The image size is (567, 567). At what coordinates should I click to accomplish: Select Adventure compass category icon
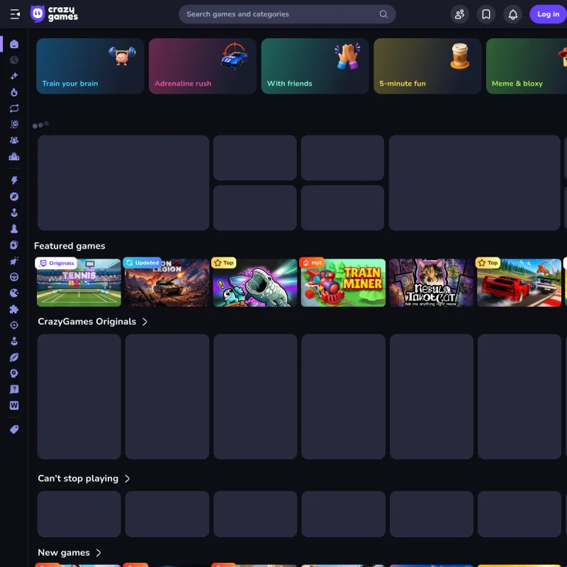point(14,196)
